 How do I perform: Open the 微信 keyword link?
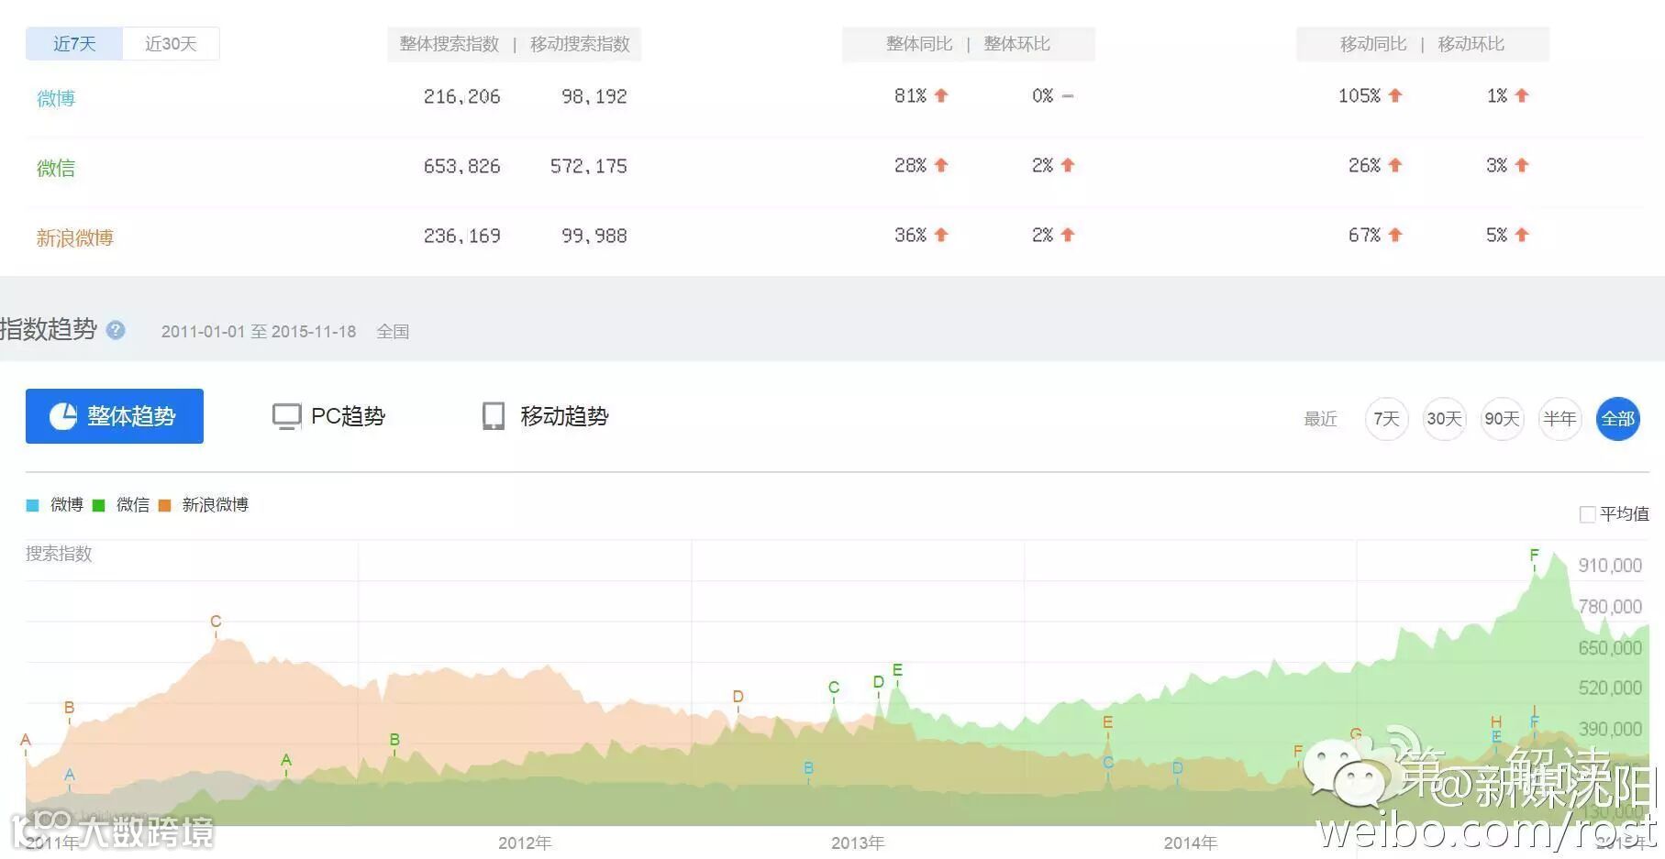pyautogui.click(x=56, y=168)
